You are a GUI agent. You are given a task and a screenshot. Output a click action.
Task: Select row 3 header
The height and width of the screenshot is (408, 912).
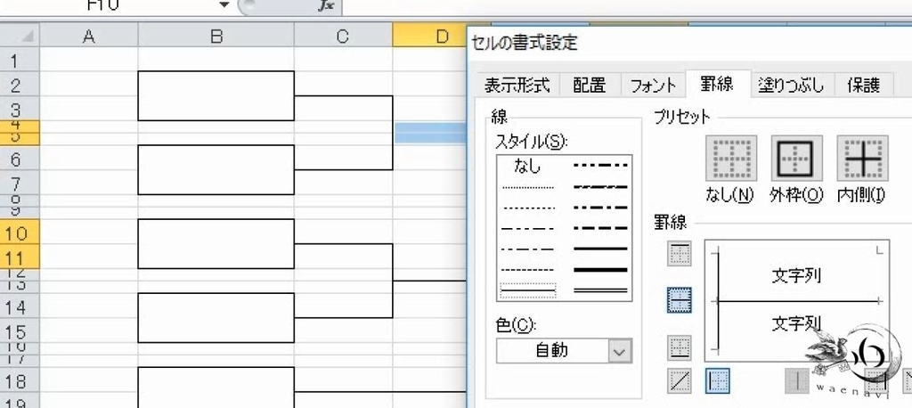(20, 109)
